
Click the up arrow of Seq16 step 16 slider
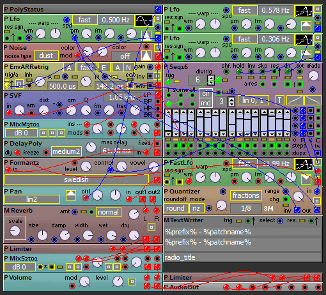[287, 112]
